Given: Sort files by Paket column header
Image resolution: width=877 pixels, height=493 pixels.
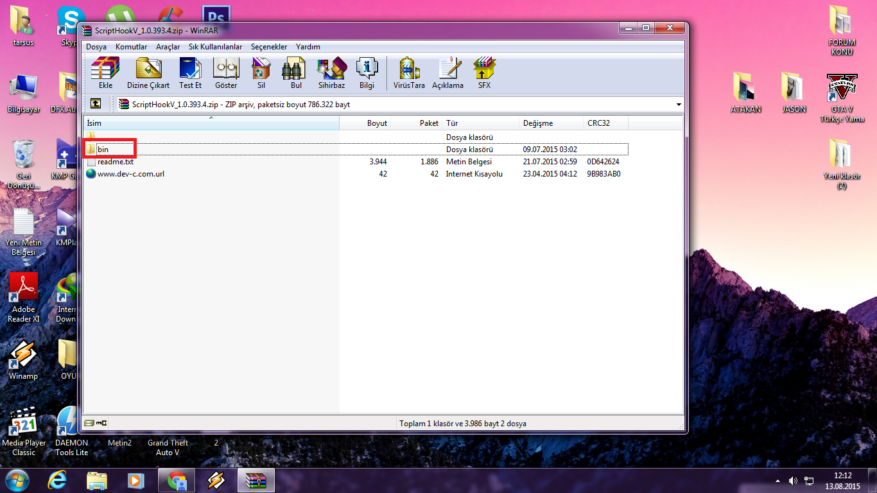Looking at the screenshot, I should [x=416, y=123].
